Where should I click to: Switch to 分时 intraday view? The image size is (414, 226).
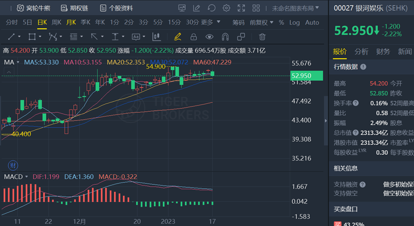point(11,22)
